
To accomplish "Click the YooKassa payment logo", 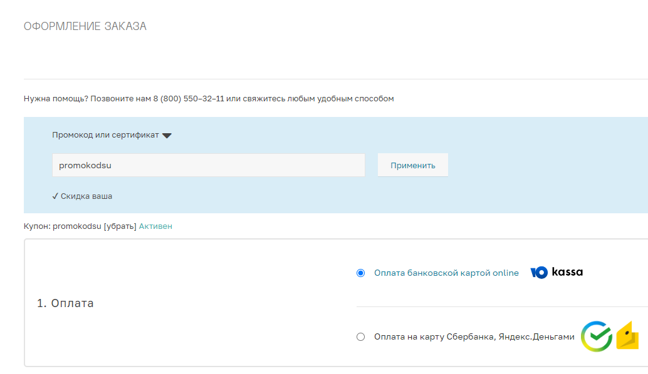I will coord(557,272).
